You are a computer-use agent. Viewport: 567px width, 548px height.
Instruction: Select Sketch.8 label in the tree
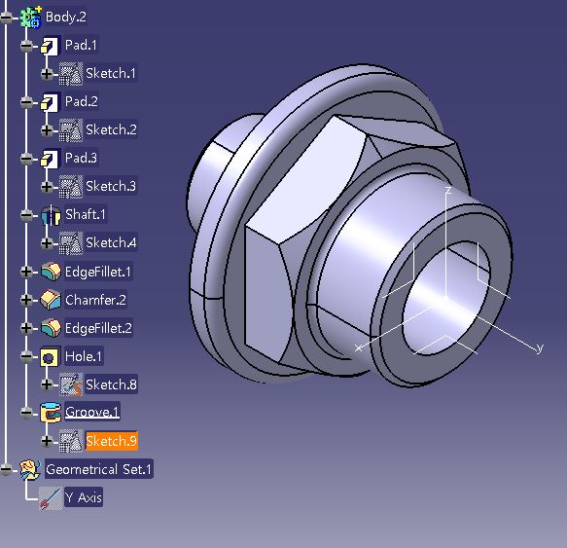(x=111, y=384)
